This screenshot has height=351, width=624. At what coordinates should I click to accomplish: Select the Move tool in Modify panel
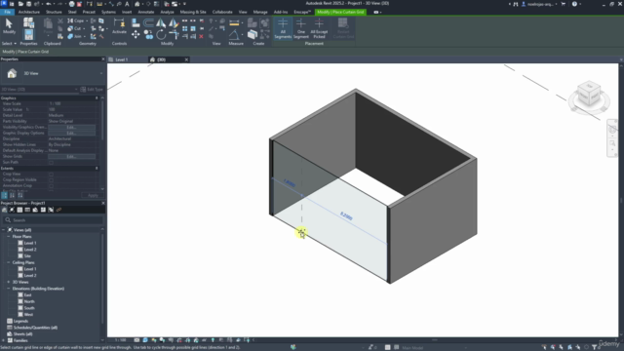tap(136, 35)
